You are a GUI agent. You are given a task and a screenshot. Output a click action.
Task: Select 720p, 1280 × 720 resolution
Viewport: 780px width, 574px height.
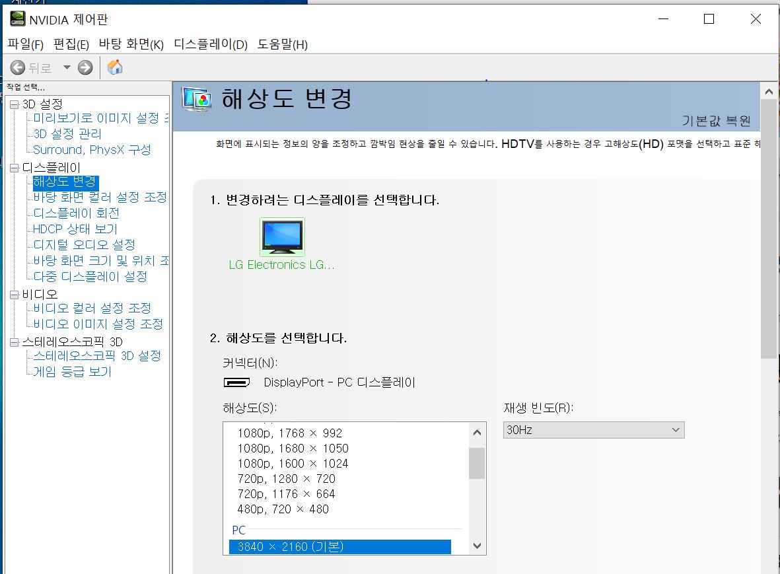tap(286, 478)
